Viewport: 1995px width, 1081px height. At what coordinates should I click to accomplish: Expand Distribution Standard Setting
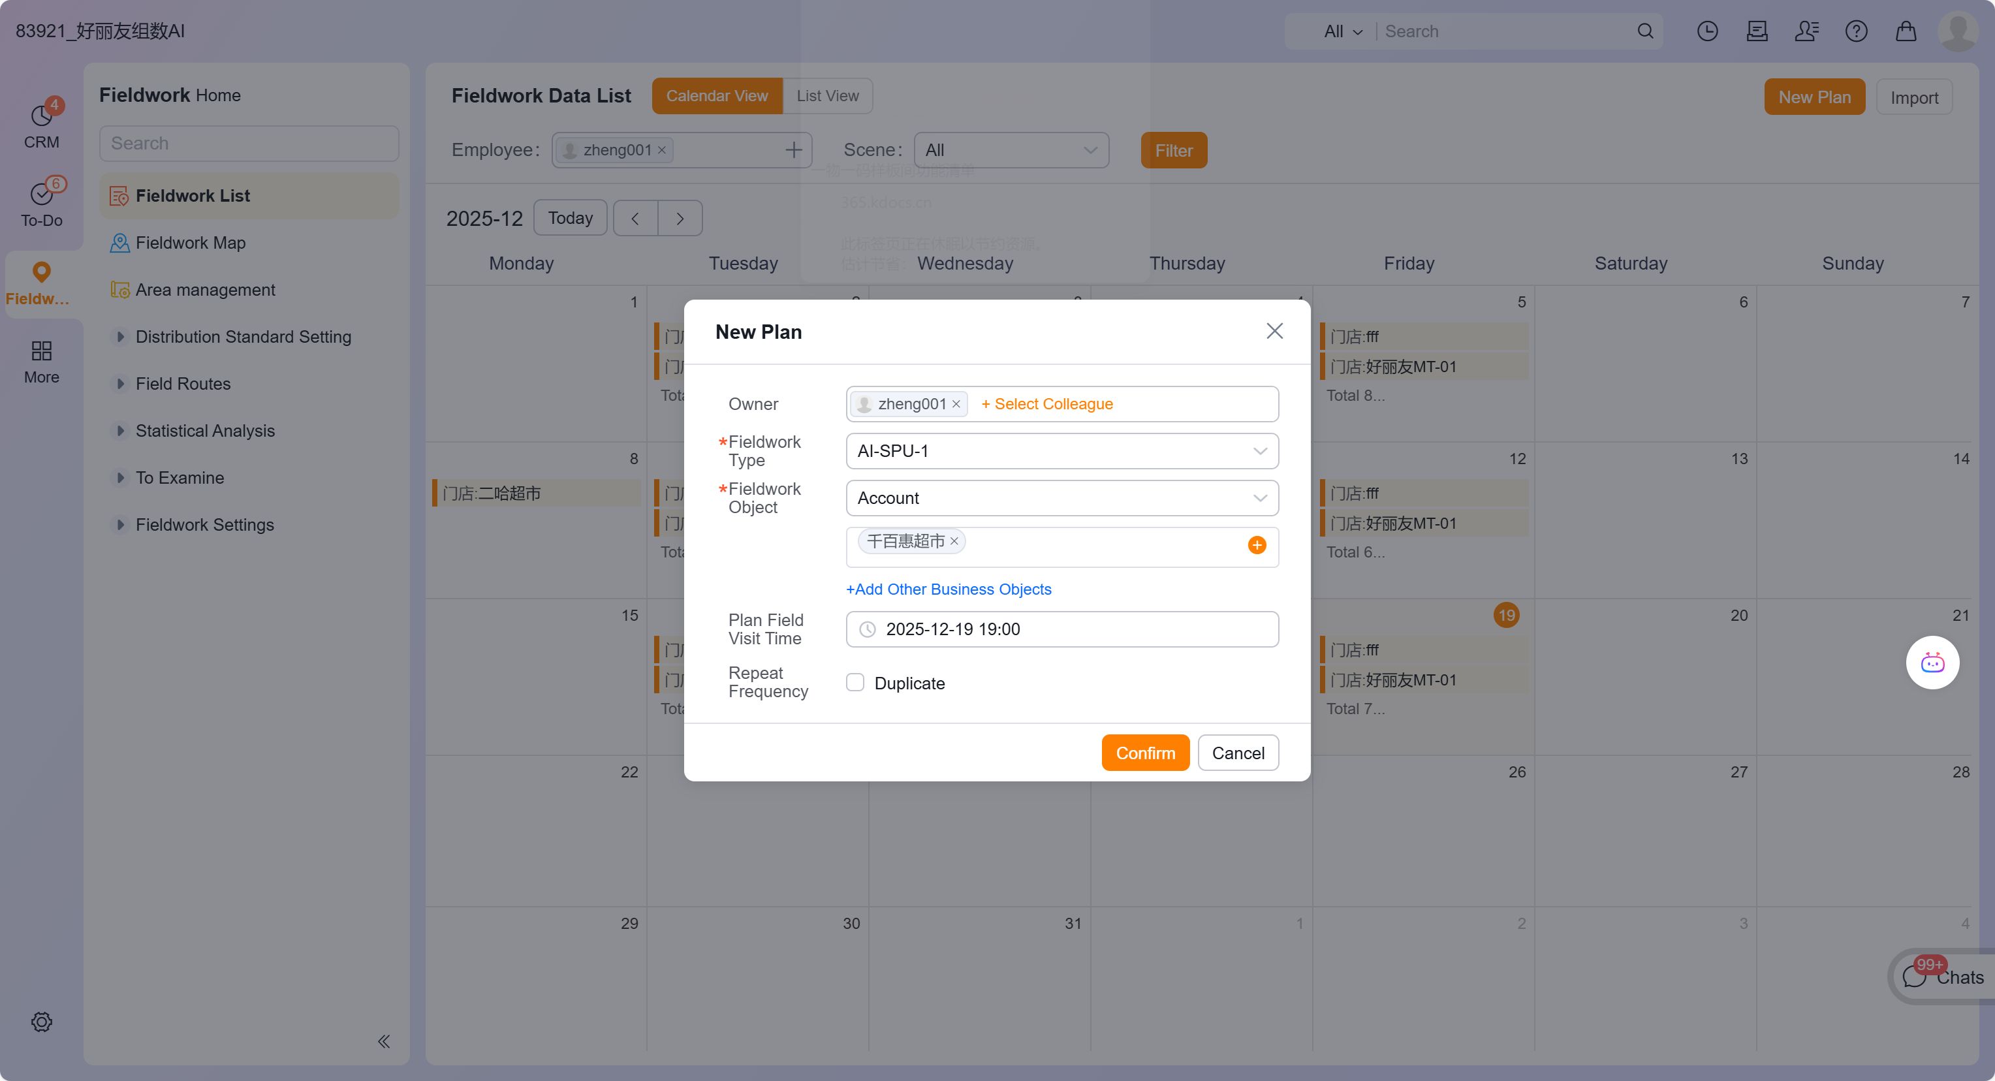[x=120, y=337]
